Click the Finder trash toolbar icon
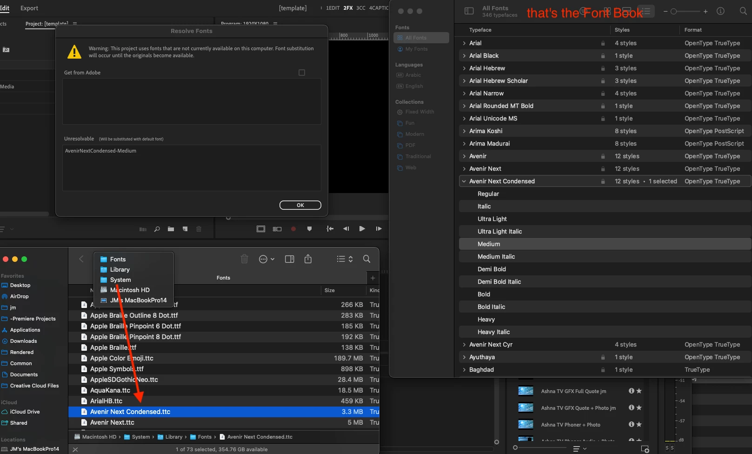Image resolution: width=752 pixels, height=454 pixels. (x=244, y=259)
